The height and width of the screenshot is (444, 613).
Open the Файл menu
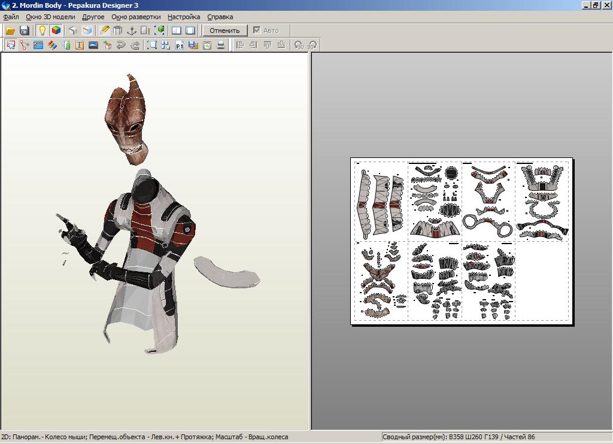click(x=11, y=17)
